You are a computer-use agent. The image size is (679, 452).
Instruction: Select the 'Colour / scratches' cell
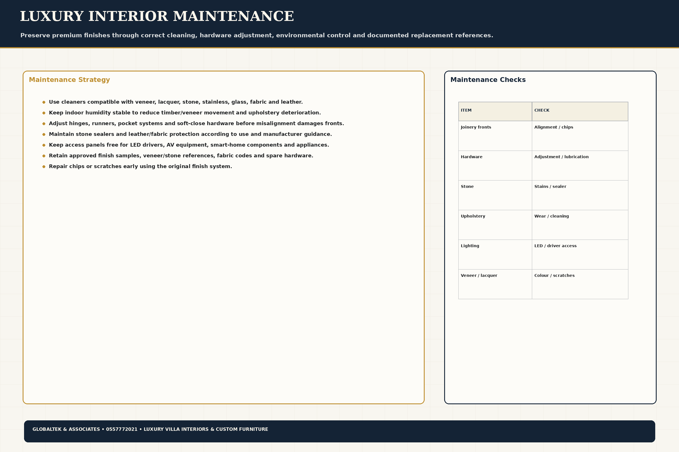pyautogui.click(x=580, y=284)
